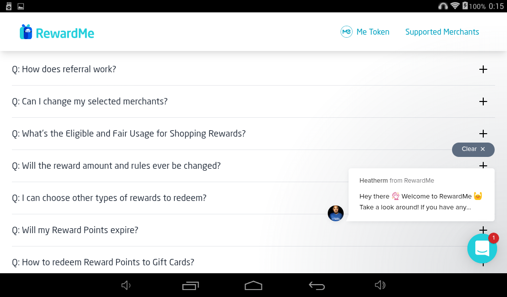Open the welcome message from Heatherm
This screenshot has height=297, width=507.
(421, 195)
